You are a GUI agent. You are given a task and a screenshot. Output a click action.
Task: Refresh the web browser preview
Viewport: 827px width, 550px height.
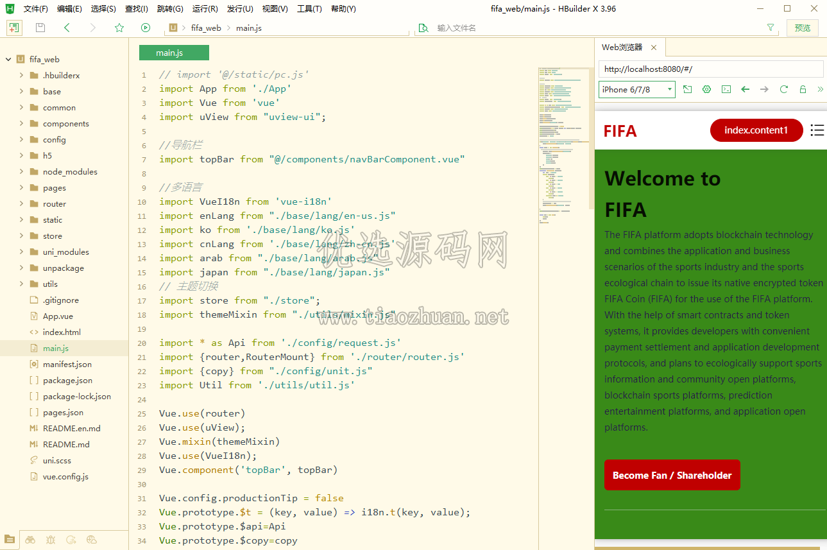(x=783, y=89)
